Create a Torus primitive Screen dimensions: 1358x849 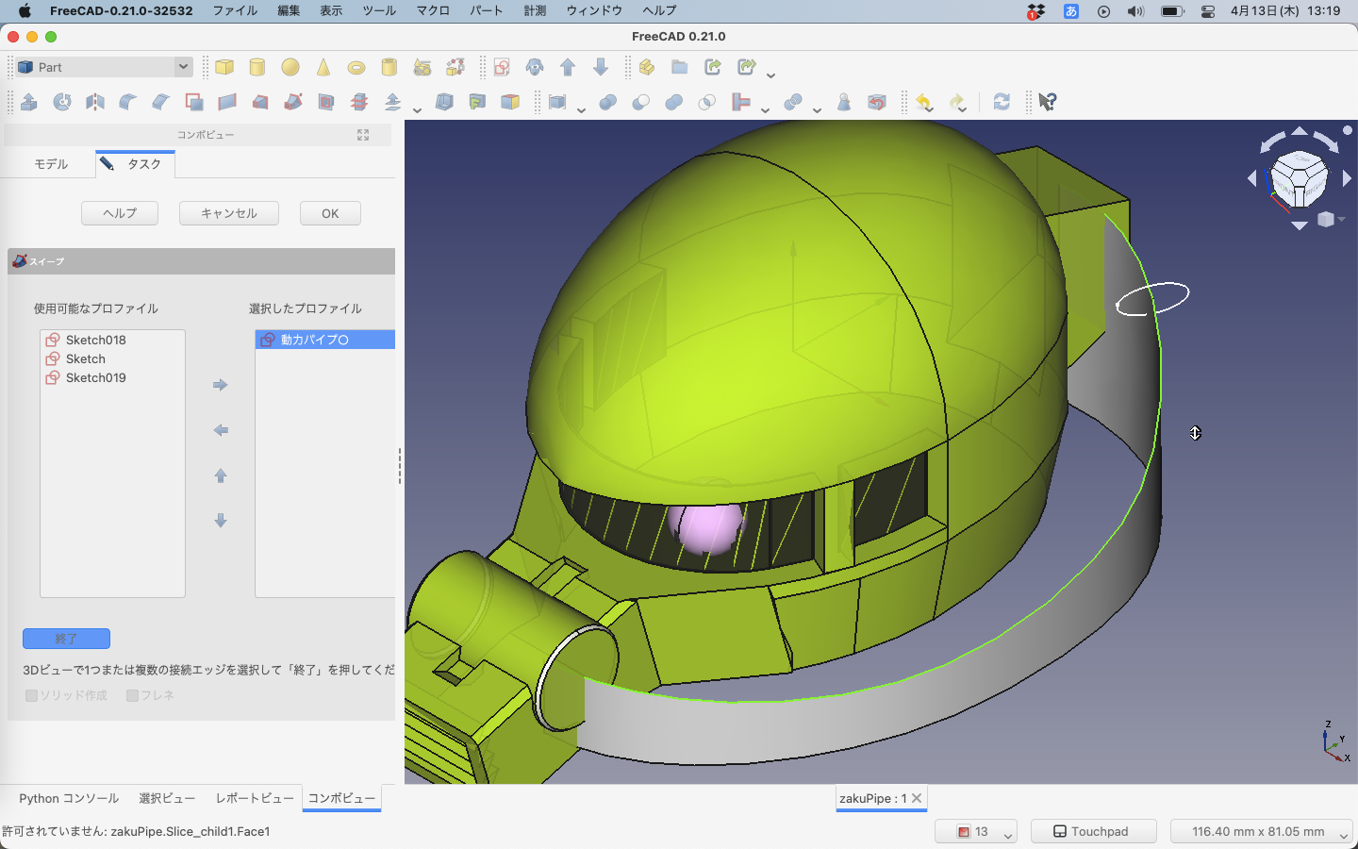(356, 67)
